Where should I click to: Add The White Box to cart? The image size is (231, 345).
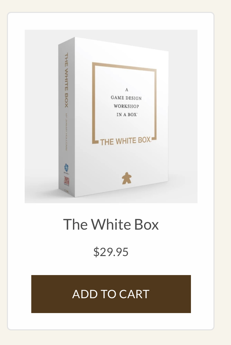tap(111, 294)
